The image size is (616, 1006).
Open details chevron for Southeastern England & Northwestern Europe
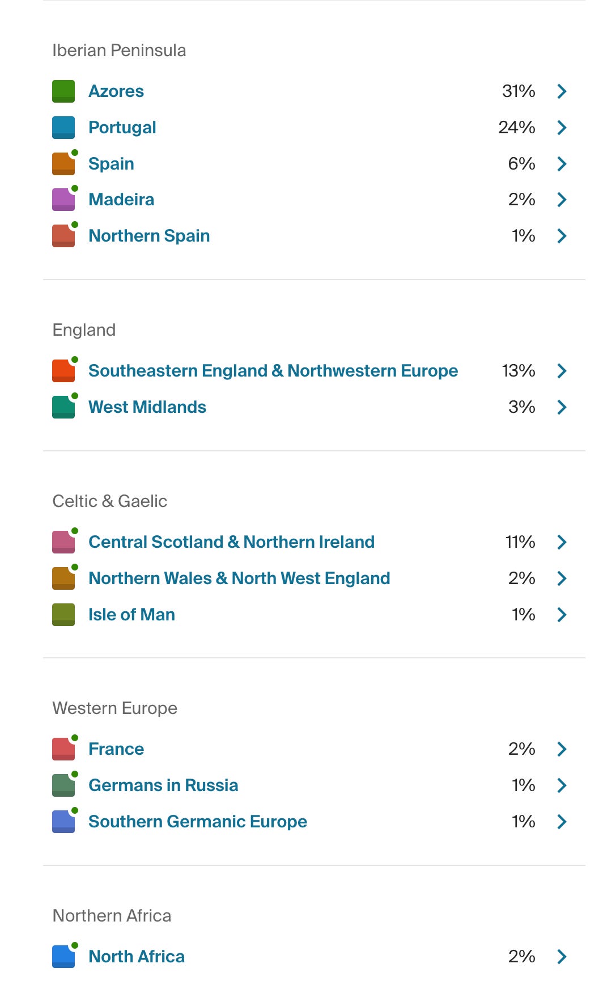click(562, 371)
